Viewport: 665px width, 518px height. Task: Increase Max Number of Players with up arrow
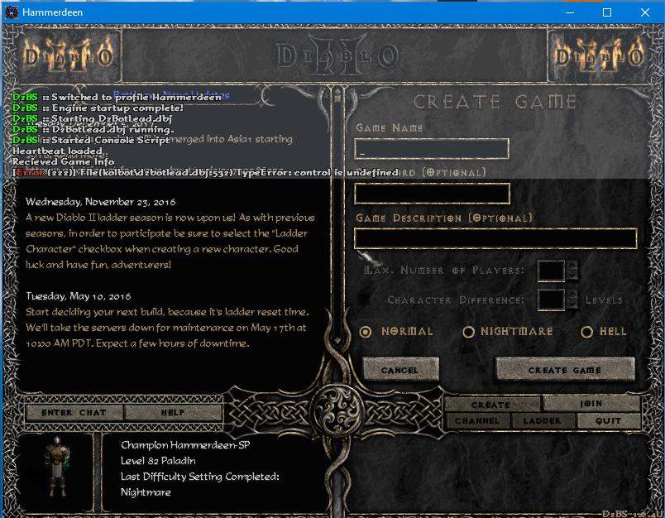(x=573, y=265)
